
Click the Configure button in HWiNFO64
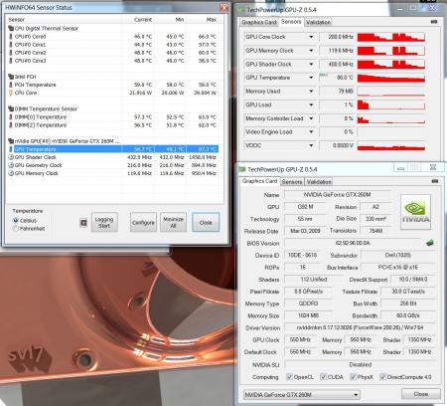point(143,222)
